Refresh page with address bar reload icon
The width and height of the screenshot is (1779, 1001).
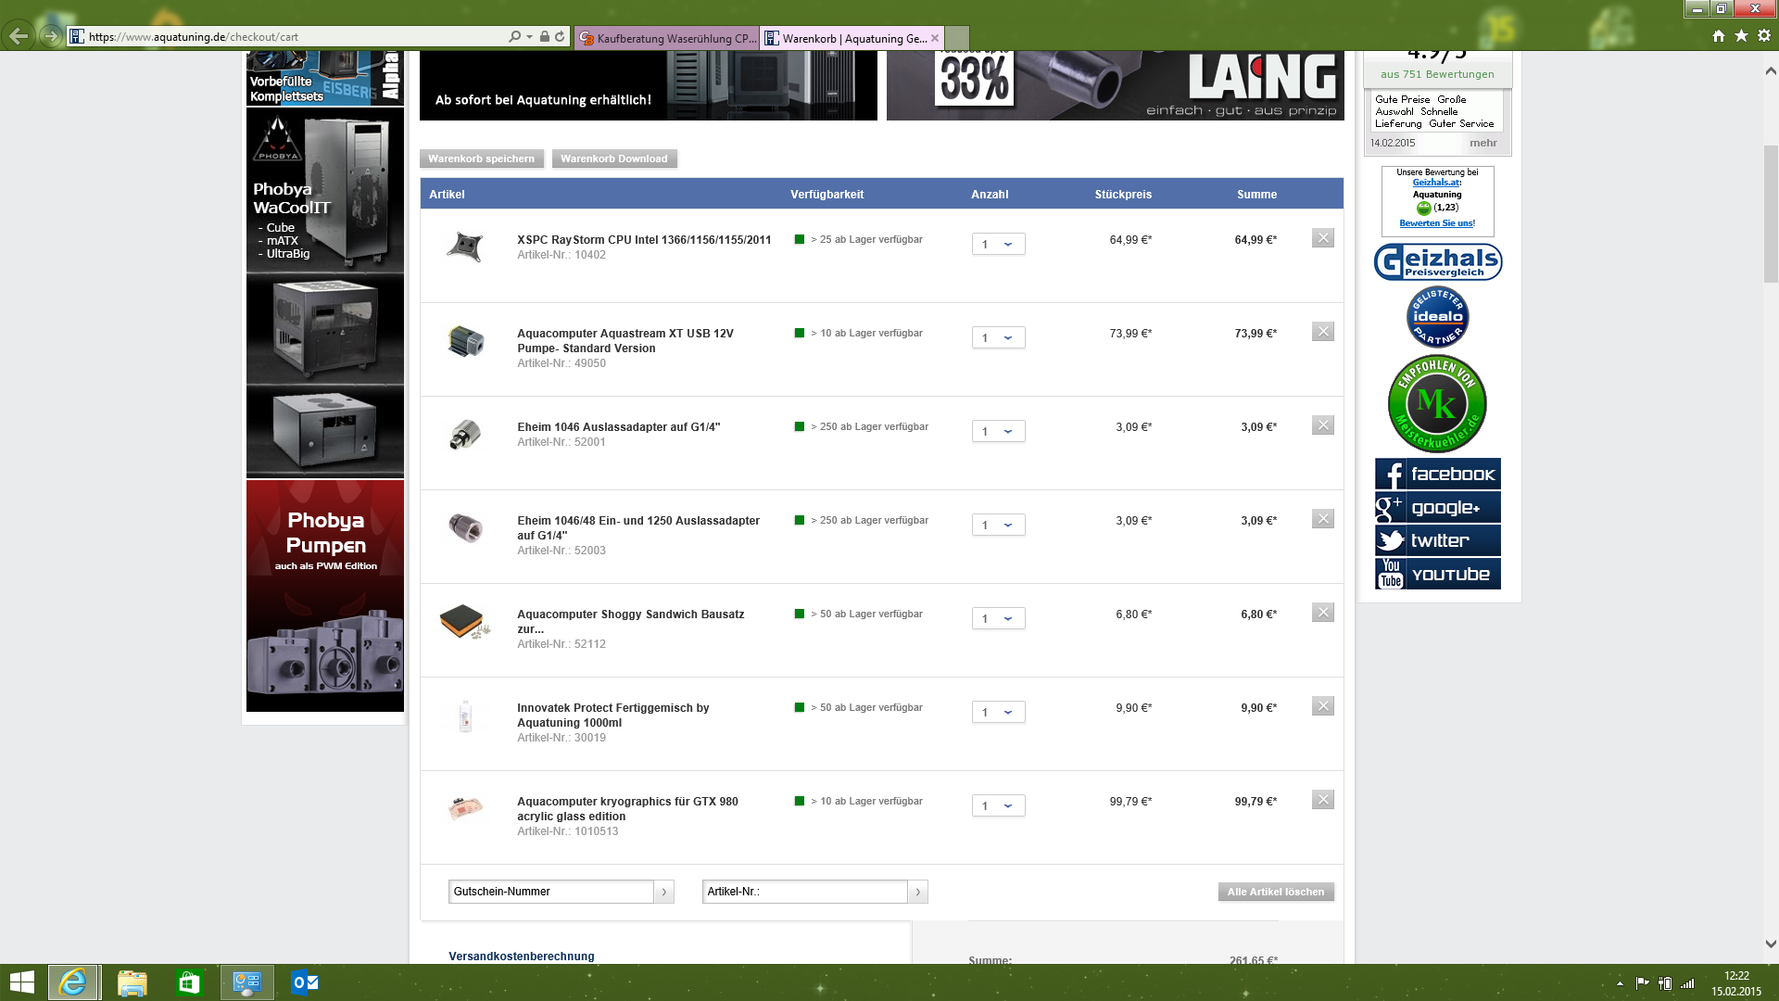[x=560, y=37]
